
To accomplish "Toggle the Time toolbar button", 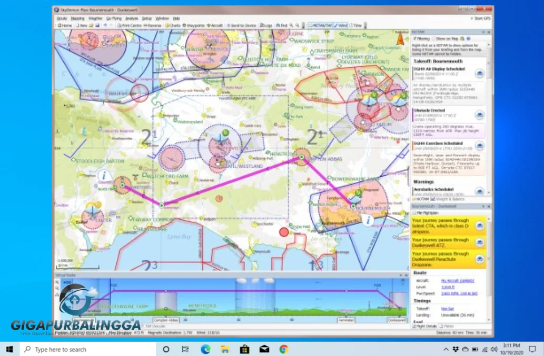I will pos(355,25).
